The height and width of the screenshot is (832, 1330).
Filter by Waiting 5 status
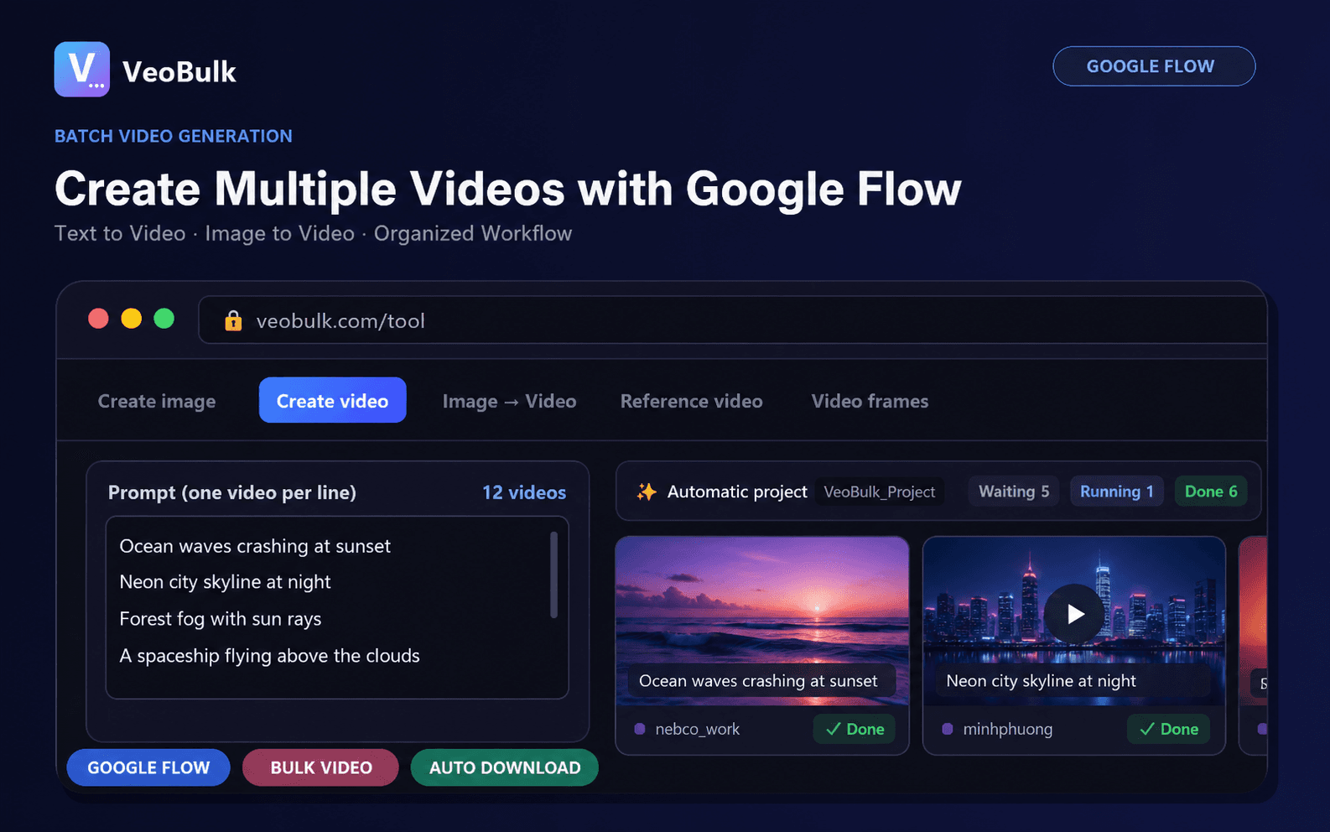click(1014, 491)
